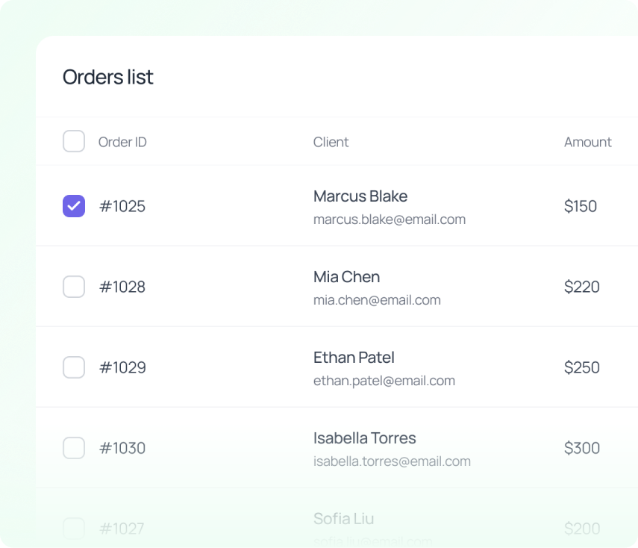
Task: Open client Sofia Liu
Action: coord(344,519)
